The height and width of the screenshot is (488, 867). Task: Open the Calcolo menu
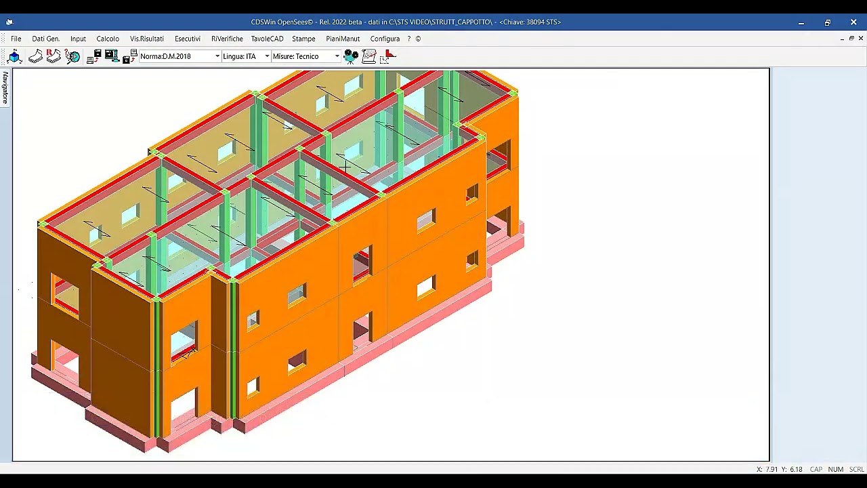click(108, 39)
